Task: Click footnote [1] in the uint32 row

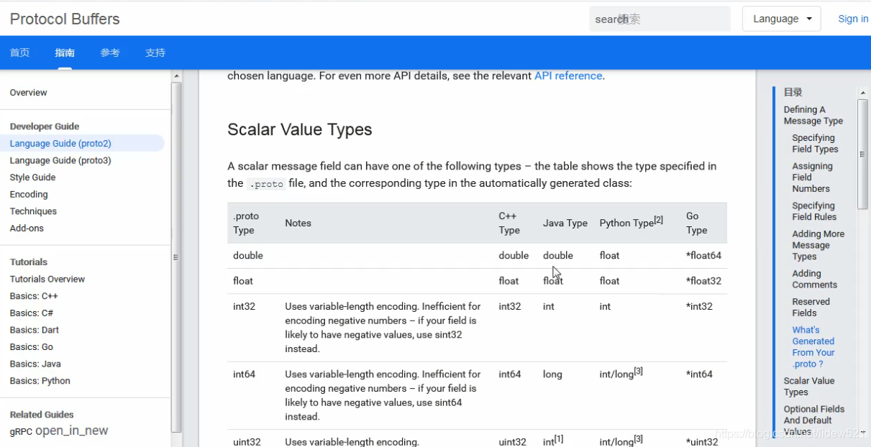Action: (x=559, y=439)
